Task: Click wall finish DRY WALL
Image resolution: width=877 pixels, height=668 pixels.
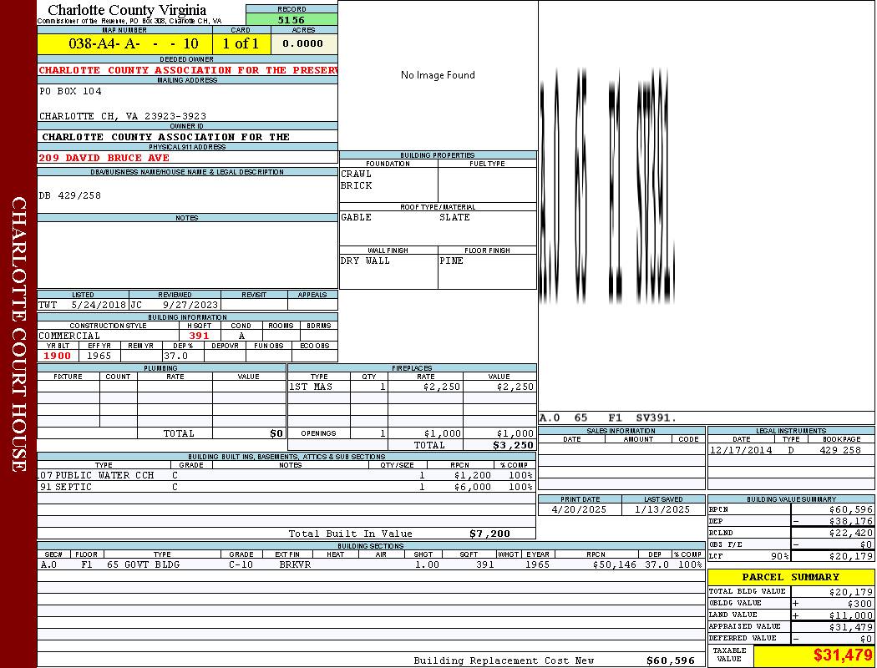Action: point(365,261)
